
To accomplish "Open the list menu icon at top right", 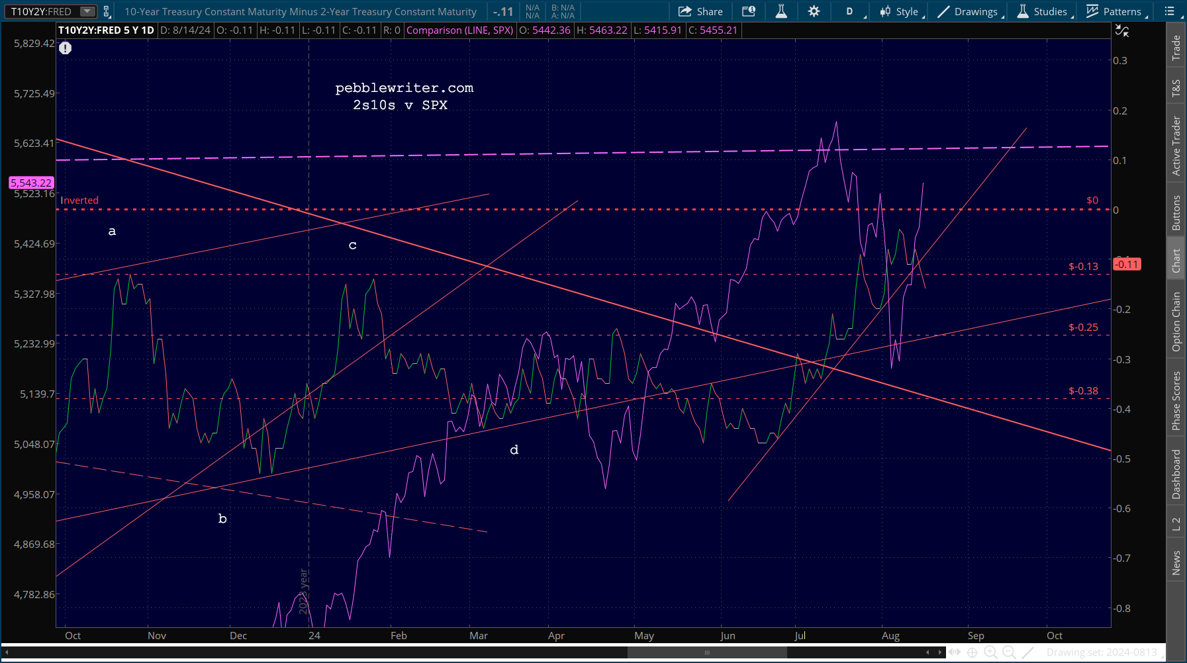I will pos(1170,11).
